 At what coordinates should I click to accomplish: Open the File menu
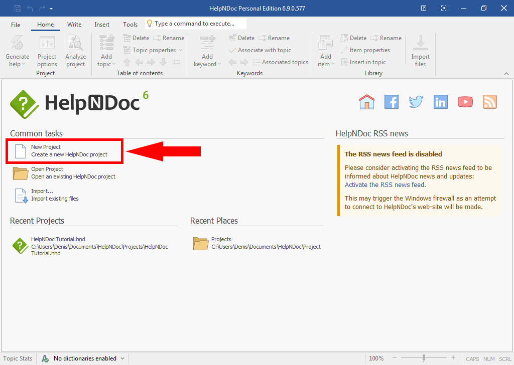16,25
